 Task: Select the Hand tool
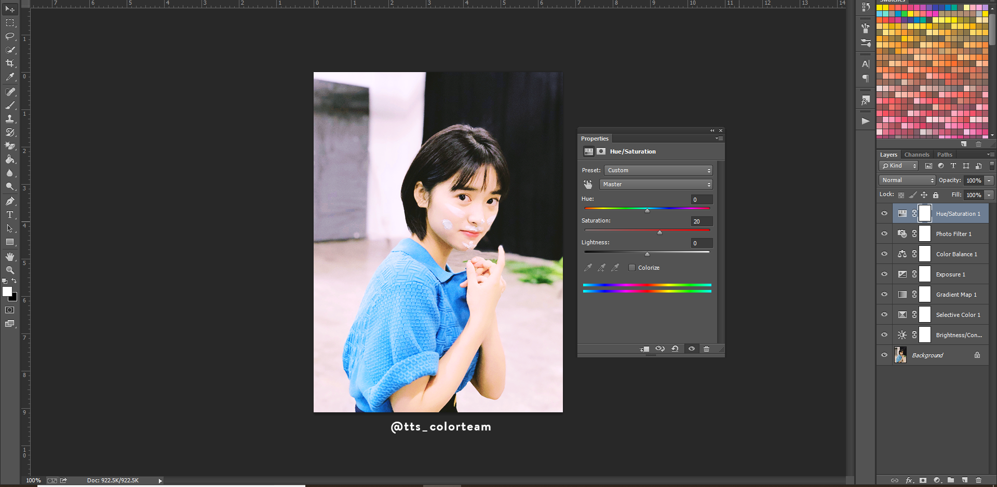(x=10, y=257)
